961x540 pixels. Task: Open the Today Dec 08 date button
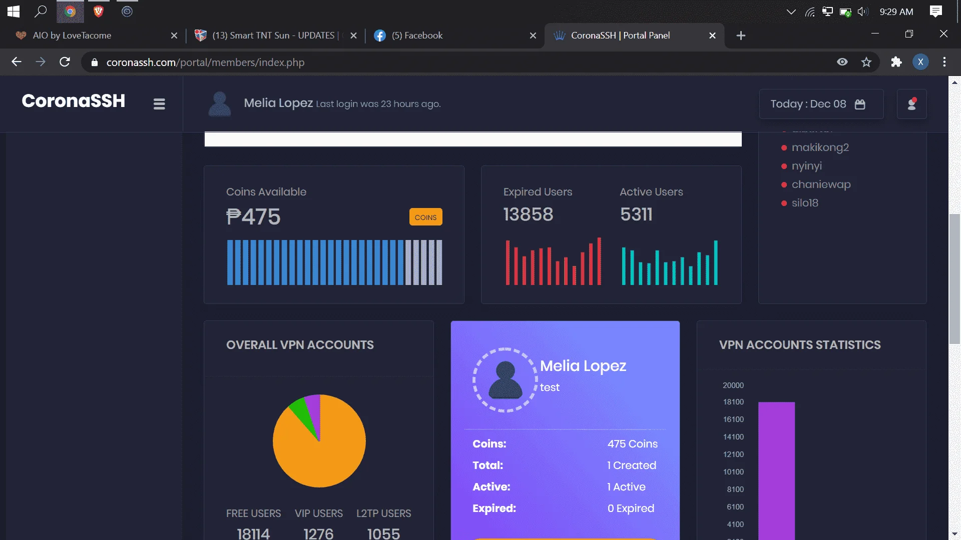click(x=821, y=104)
